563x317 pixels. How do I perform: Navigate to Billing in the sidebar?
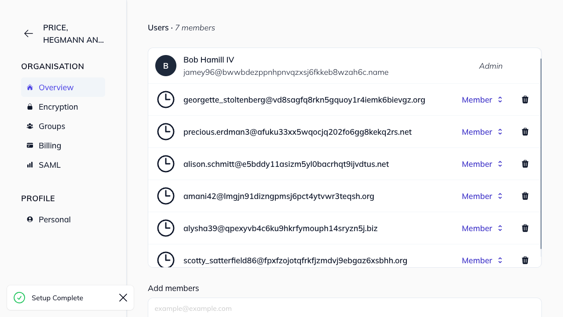[x=50, y=146]
